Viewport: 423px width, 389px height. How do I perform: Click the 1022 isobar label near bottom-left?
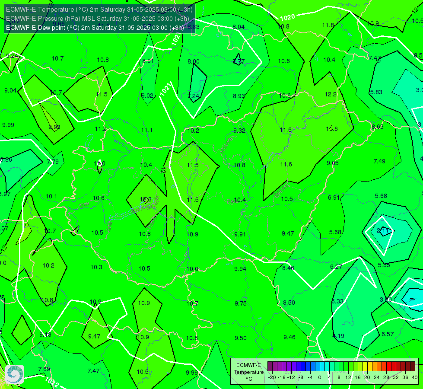click(x=51, y=382)
